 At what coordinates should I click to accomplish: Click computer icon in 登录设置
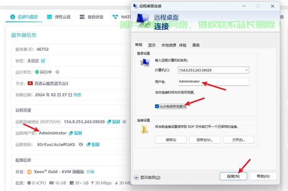[x=145, y=62]
